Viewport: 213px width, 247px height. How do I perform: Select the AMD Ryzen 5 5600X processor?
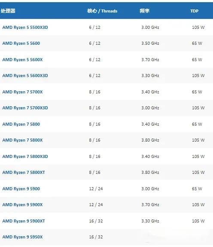tap(22, 60)
